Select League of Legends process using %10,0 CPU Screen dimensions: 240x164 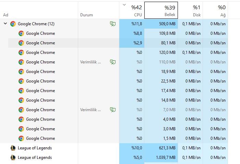[35, 148]
